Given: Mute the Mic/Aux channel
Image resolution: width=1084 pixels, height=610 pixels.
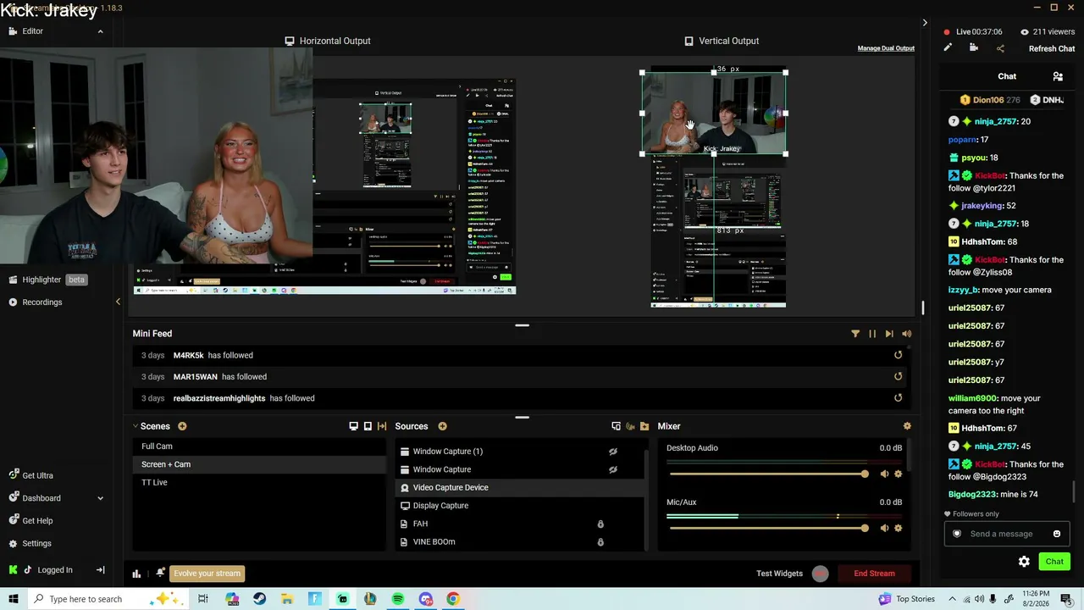Looking at the screenshot, I should pos(884,528).
